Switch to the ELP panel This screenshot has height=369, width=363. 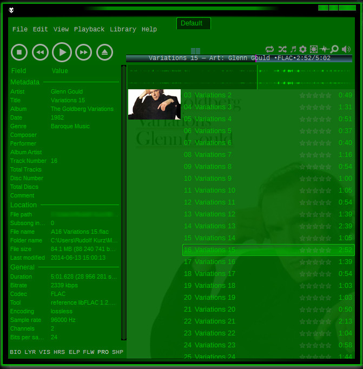pyautogui.click(x=74, y=352)
